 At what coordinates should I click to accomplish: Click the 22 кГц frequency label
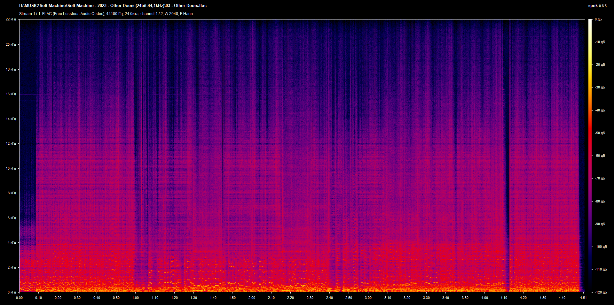pyautogui.click(x=11, y=19)
